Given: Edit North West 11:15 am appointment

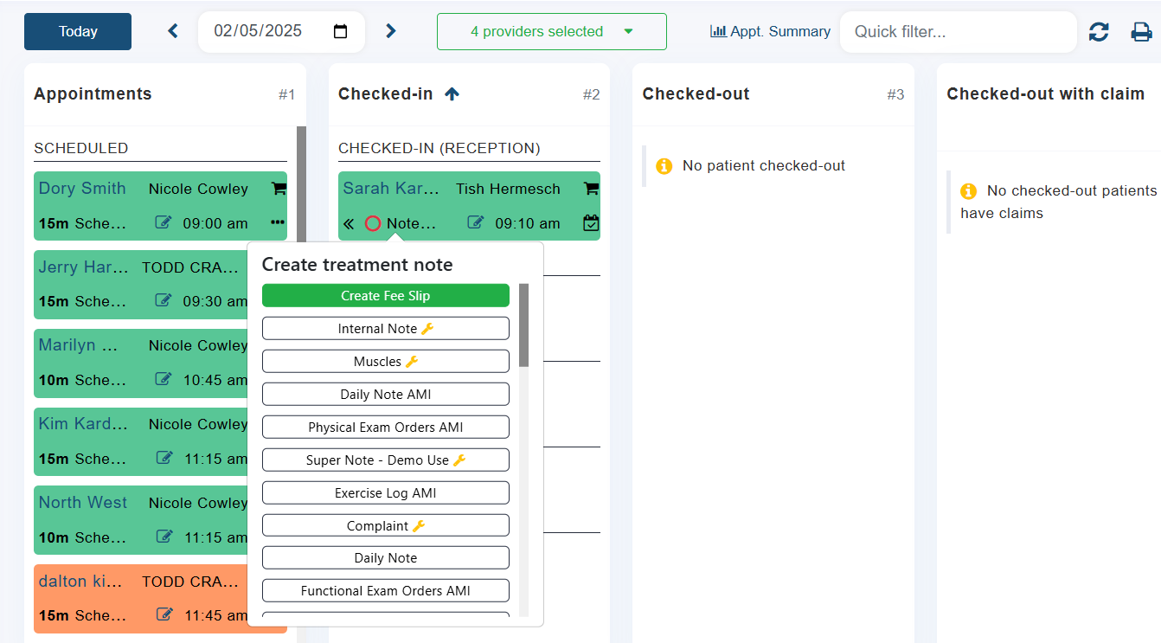Looking at the screenshot, I should click(164, 537).
